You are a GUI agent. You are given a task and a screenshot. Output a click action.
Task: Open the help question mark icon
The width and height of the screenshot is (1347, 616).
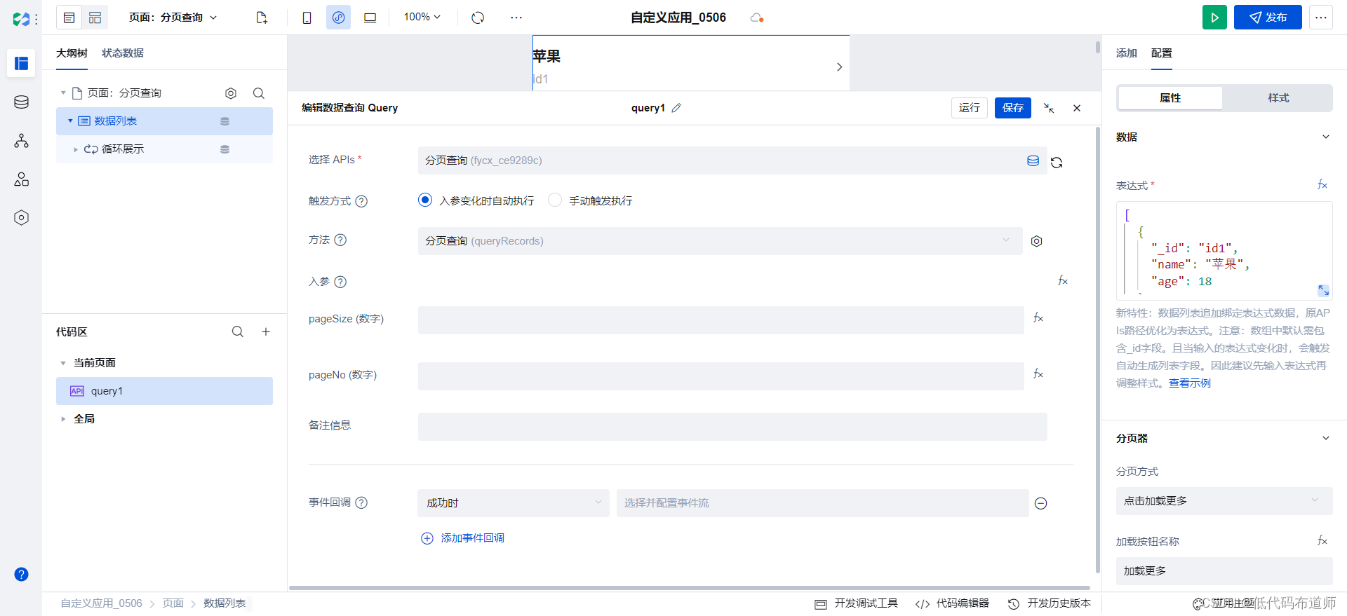(21, 575)
